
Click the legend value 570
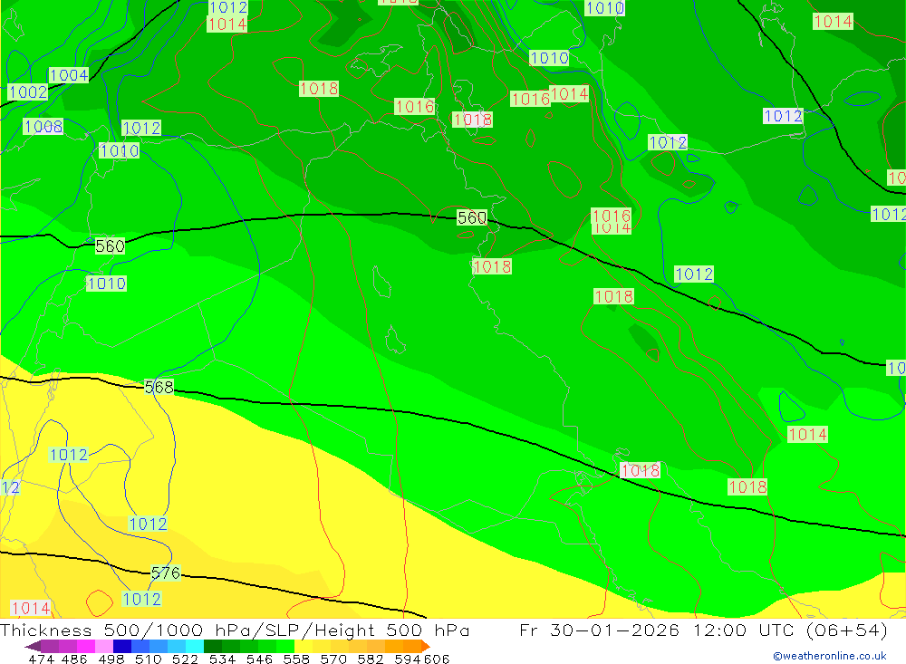tap(333, 659)
